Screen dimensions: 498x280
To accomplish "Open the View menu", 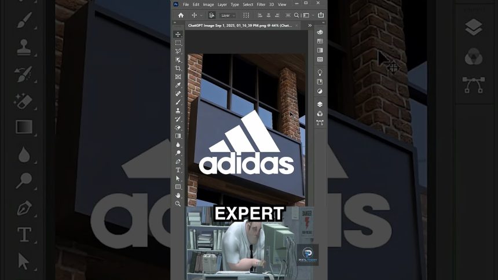I will 282,5.
